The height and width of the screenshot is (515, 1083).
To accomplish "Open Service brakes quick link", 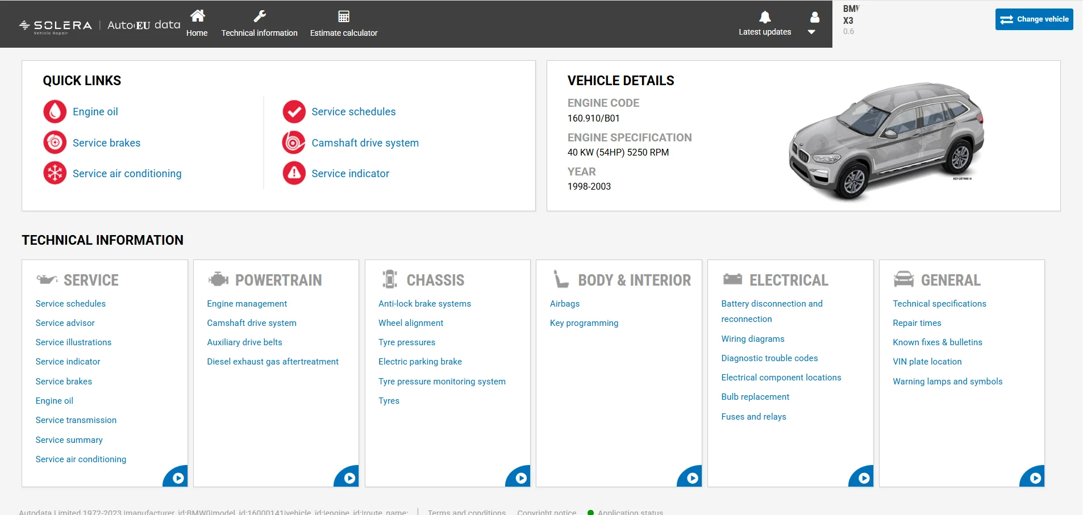I will (x=106, y=143).
